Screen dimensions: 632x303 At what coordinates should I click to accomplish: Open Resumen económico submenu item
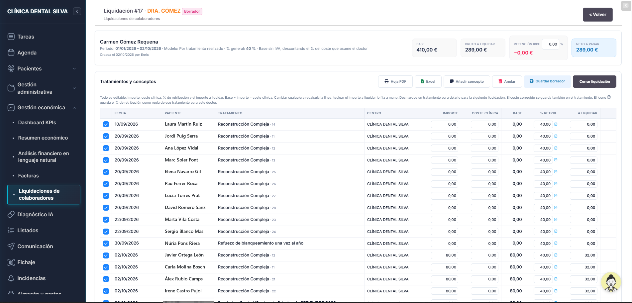[x=43, y=138]
